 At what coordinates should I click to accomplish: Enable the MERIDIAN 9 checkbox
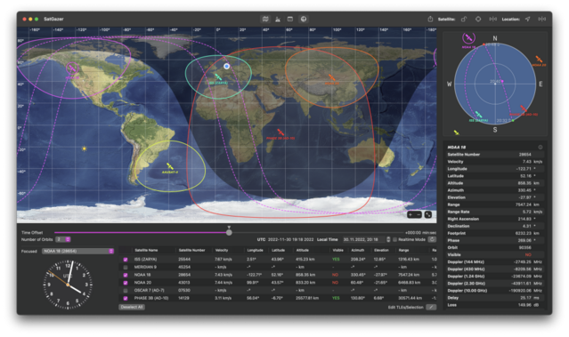(126, 267)
